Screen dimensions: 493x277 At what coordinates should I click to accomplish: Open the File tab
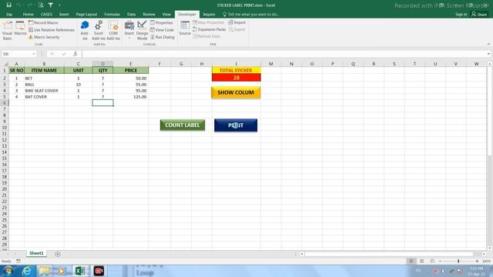click(9, 15)
